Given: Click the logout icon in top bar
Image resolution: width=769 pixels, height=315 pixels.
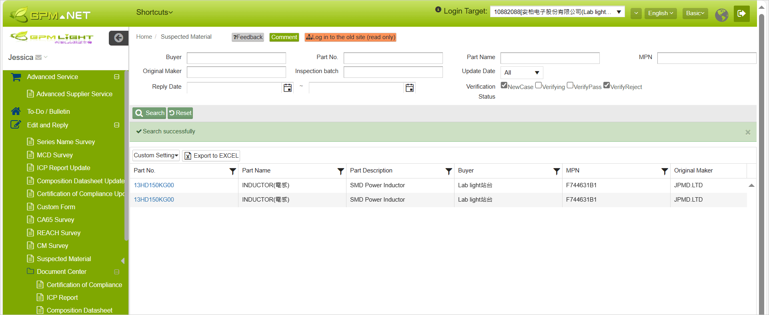Looking at the screenshot, I should 741,14.
